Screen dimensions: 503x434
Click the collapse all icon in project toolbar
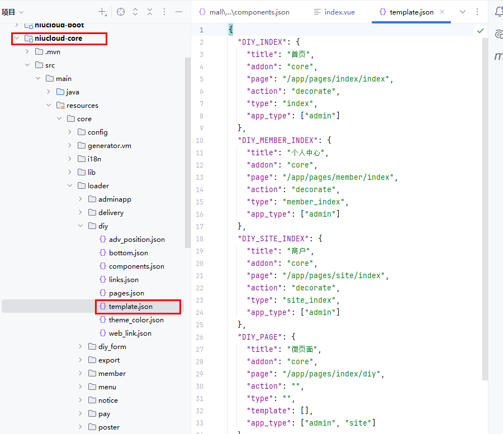[150, 12]
